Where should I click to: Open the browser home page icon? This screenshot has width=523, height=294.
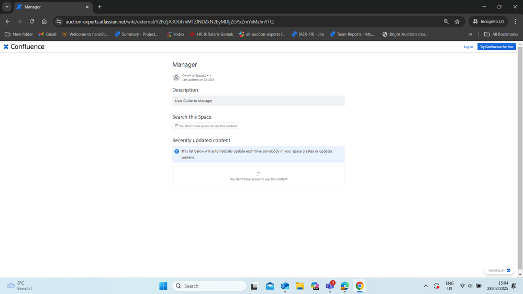click(44, 21)
